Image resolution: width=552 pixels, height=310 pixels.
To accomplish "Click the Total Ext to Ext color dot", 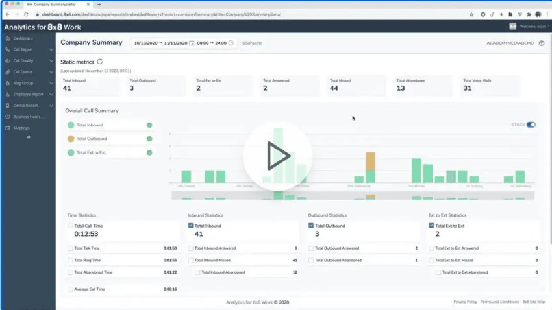I will coord(71,152).
